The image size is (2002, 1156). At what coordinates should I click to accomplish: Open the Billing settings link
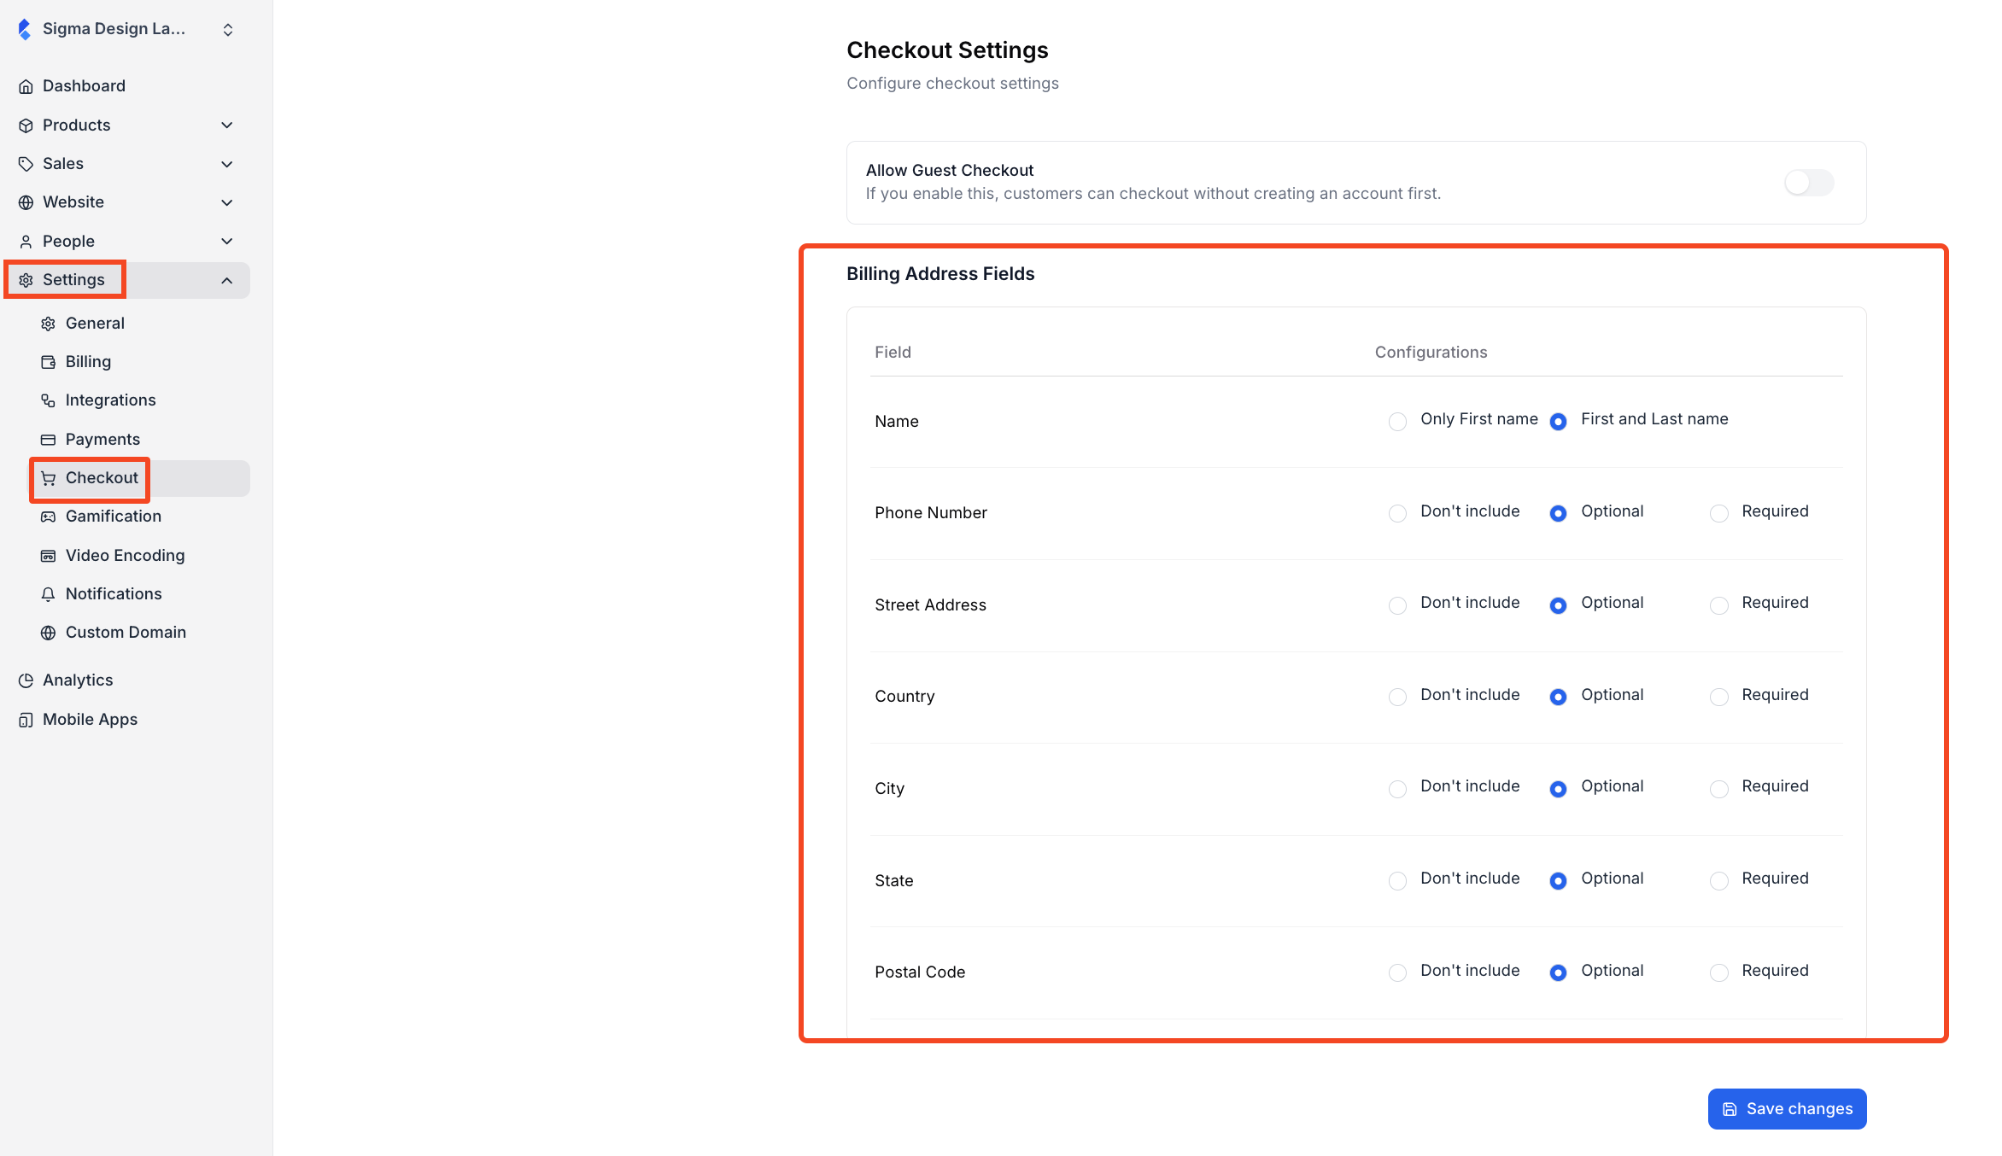click(88, 362)
